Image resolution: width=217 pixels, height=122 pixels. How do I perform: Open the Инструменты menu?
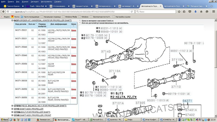tap(46, 2)
